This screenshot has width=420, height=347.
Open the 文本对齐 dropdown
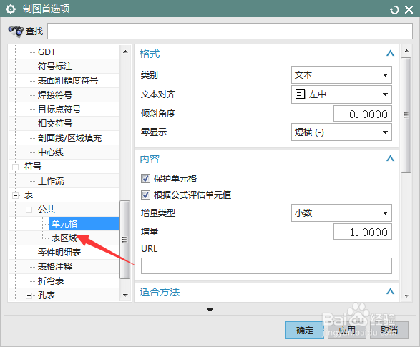coord(341,94)
